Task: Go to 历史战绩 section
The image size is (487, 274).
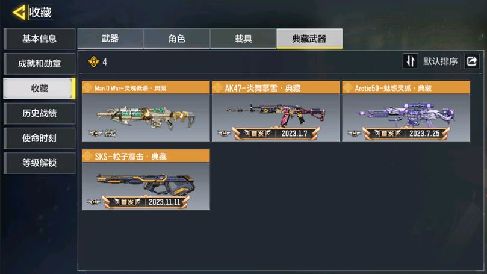Action: coord(40,113)
